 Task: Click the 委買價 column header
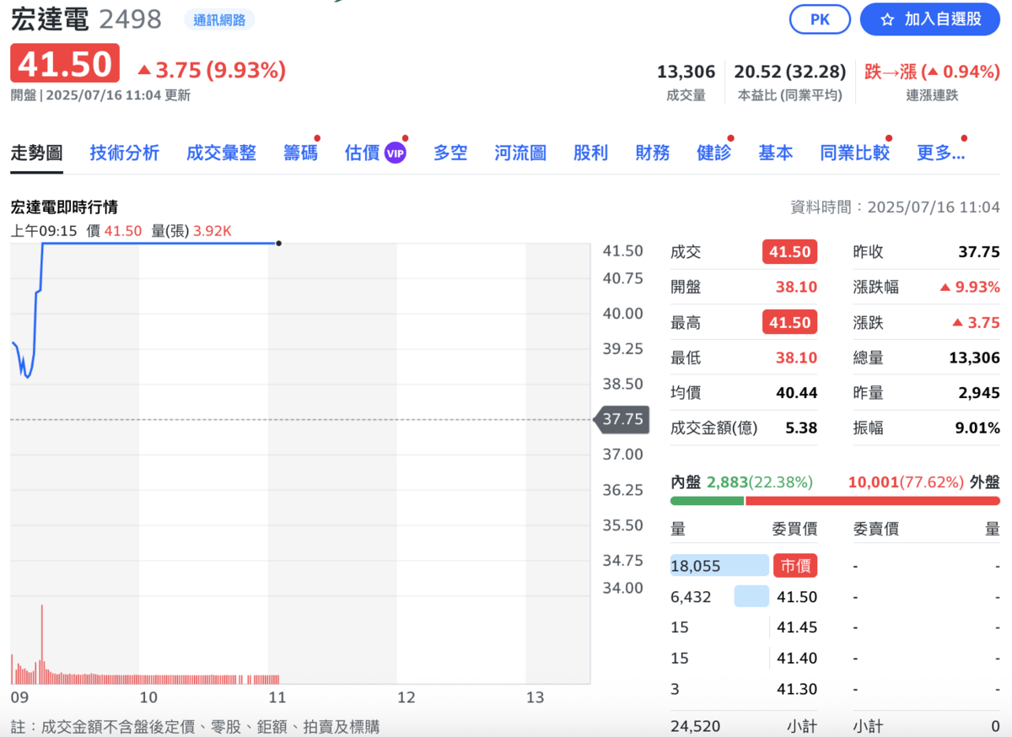[x=794, y=530]
